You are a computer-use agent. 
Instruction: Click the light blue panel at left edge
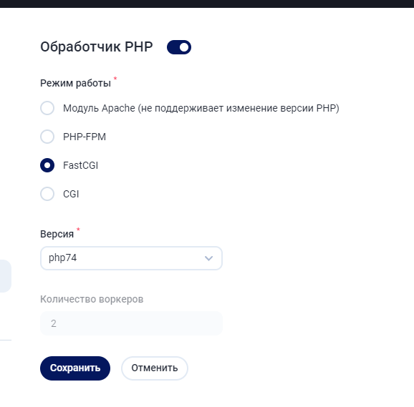click(6, 276)
